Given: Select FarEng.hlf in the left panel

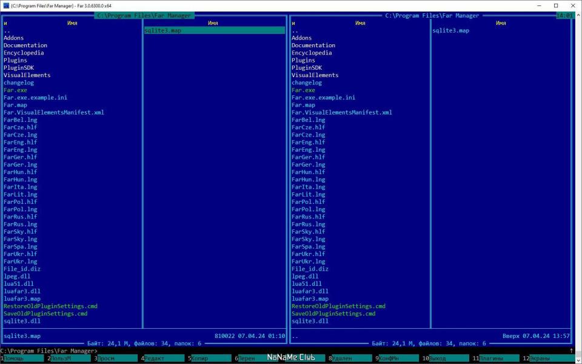Looking at the screenshot, I should [21, 142].
